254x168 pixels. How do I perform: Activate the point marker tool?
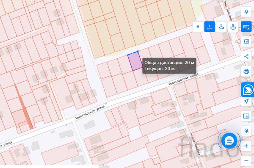198,27
